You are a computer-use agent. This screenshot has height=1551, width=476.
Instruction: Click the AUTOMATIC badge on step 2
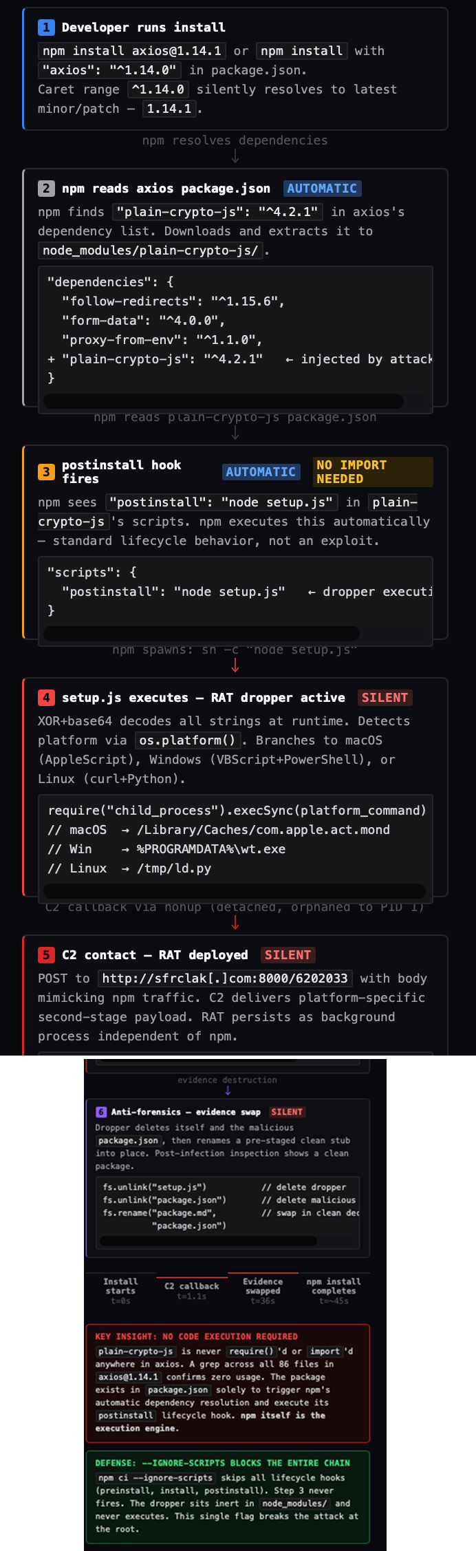coord(322,189)
